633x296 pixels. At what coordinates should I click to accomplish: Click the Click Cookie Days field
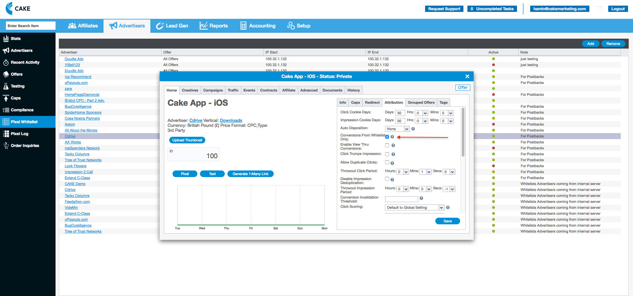pyautogui.click(x=401, y=113)
